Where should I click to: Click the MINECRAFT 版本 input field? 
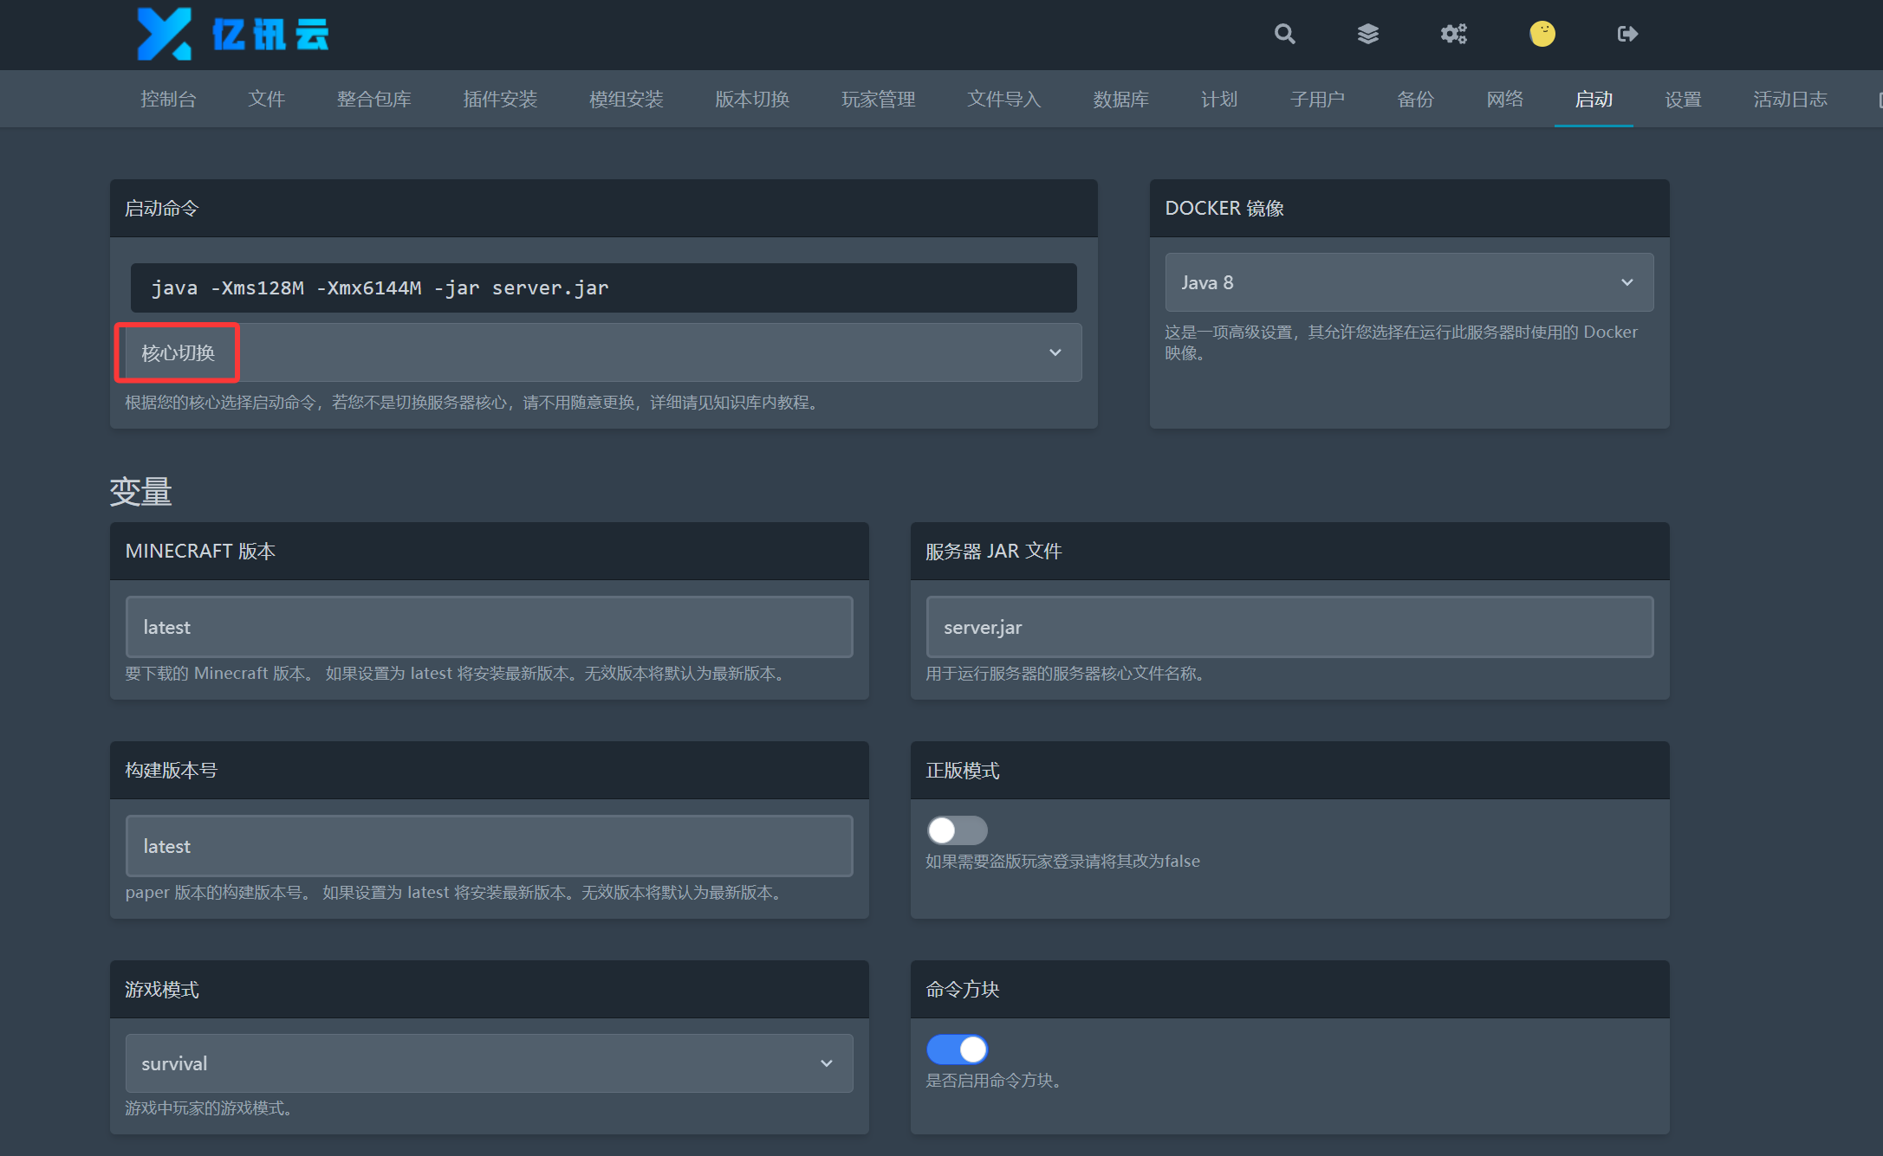coord(489,627)
